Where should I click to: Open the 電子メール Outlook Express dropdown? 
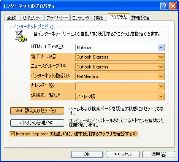[x=120, y=57]
